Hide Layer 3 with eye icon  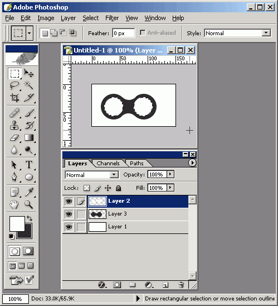69,214
